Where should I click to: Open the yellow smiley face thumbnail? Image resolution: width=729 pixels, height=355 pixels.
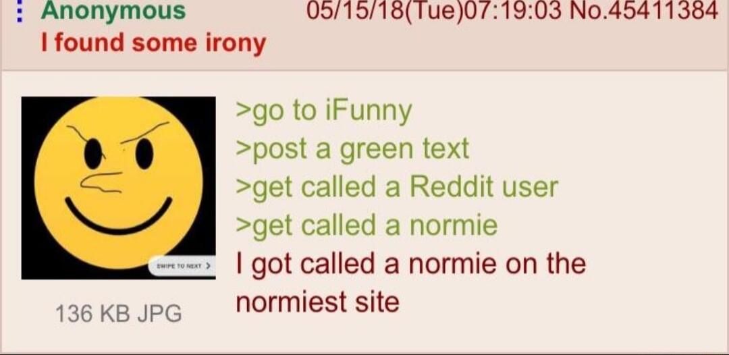119,188
